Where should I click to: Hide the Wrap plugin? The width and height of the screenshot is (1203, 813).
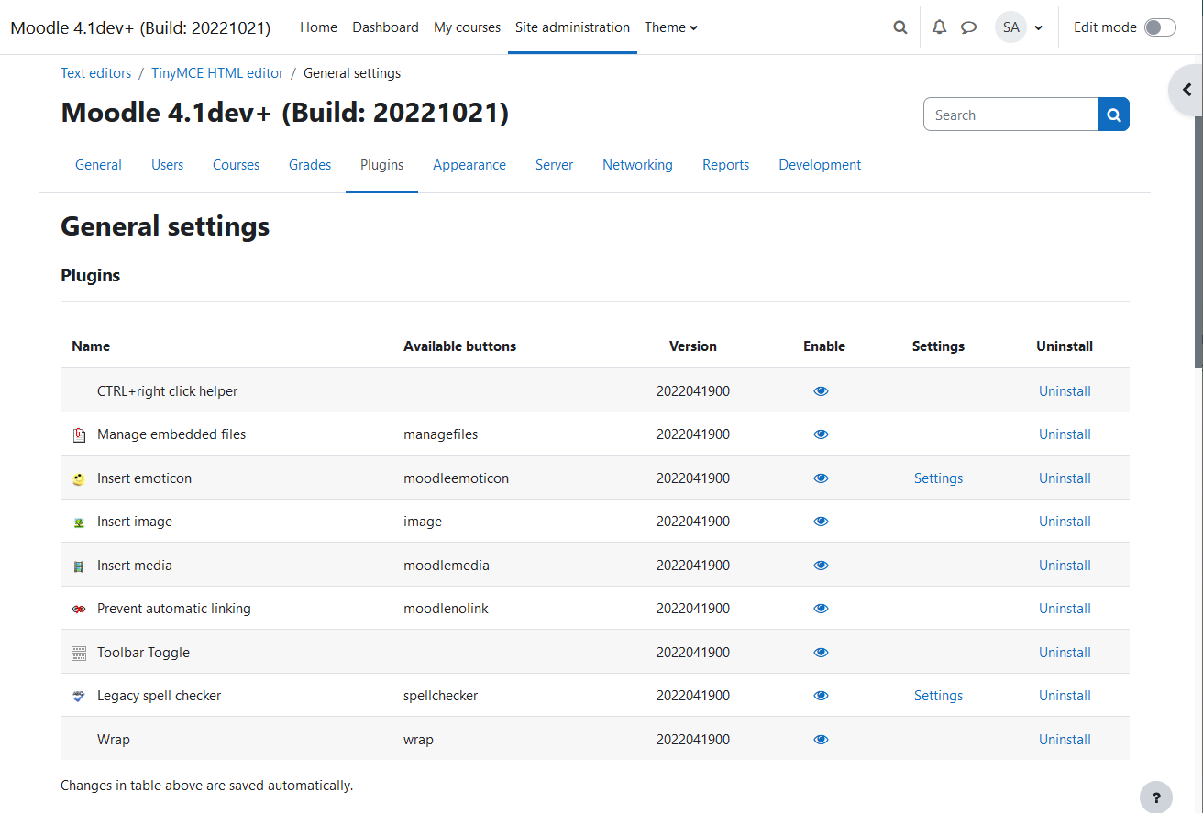coord(821,740)
